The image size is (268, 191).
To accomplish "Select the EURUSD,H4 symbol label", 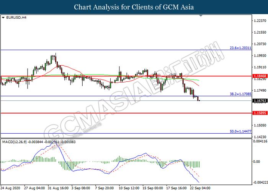I will pyautogui.click(x=13, y=18).
